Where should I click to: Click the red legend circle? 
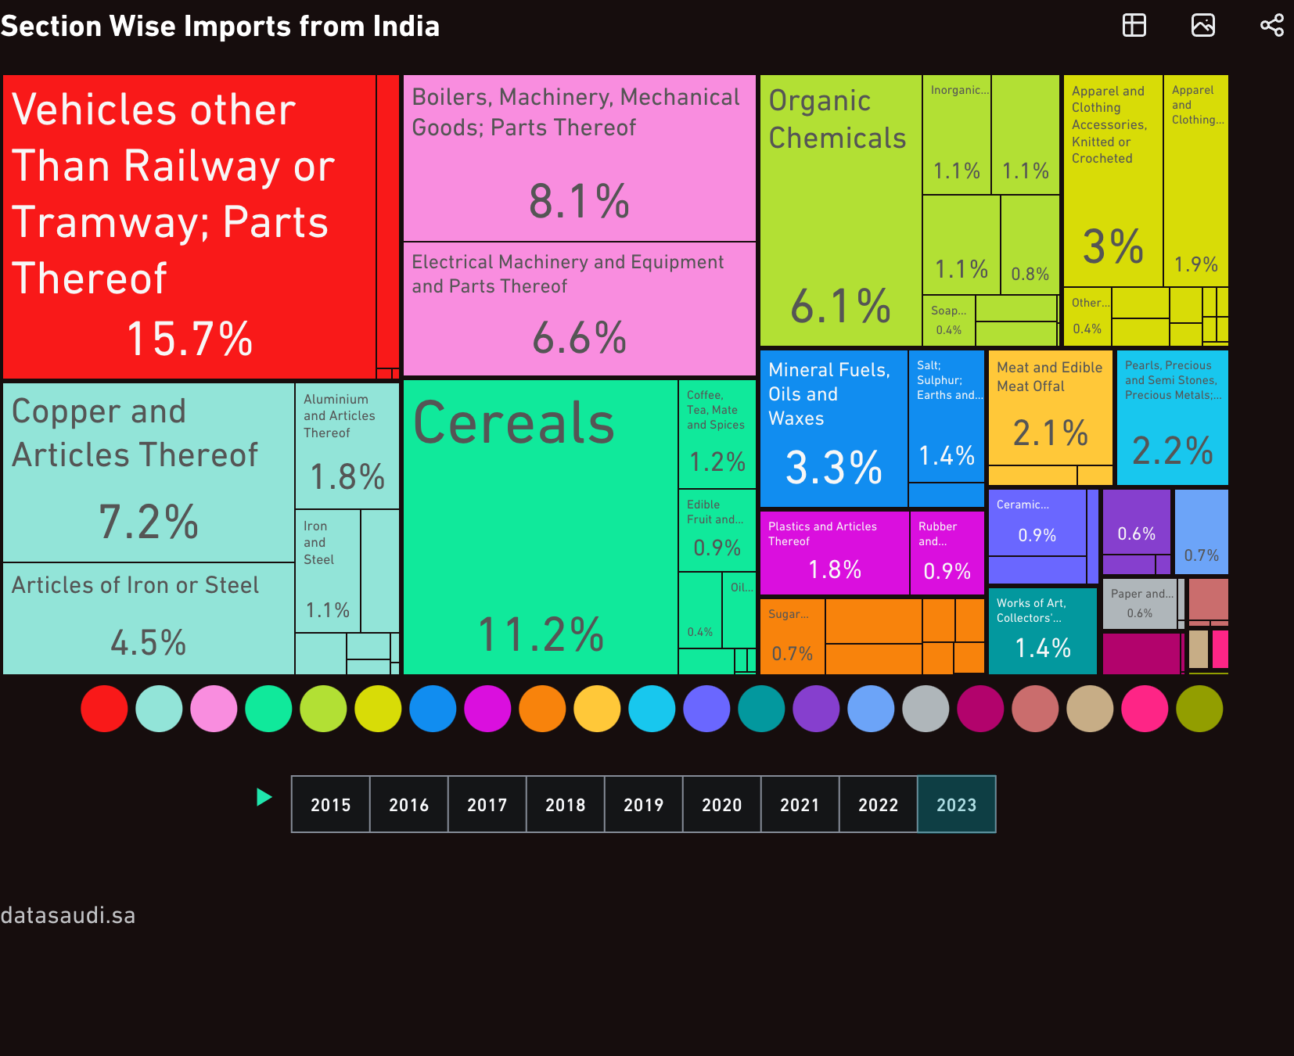coord(104,709)
